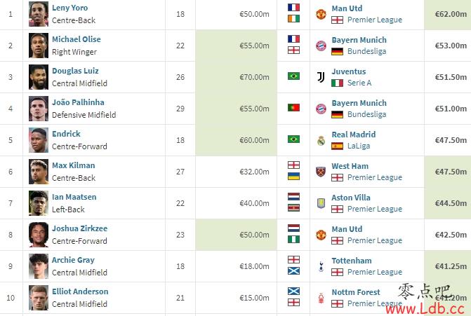Click the Man Utd crest beside Leny Yoro
Image resolution: width=471 pixels, height=316 pixels.
321,14
